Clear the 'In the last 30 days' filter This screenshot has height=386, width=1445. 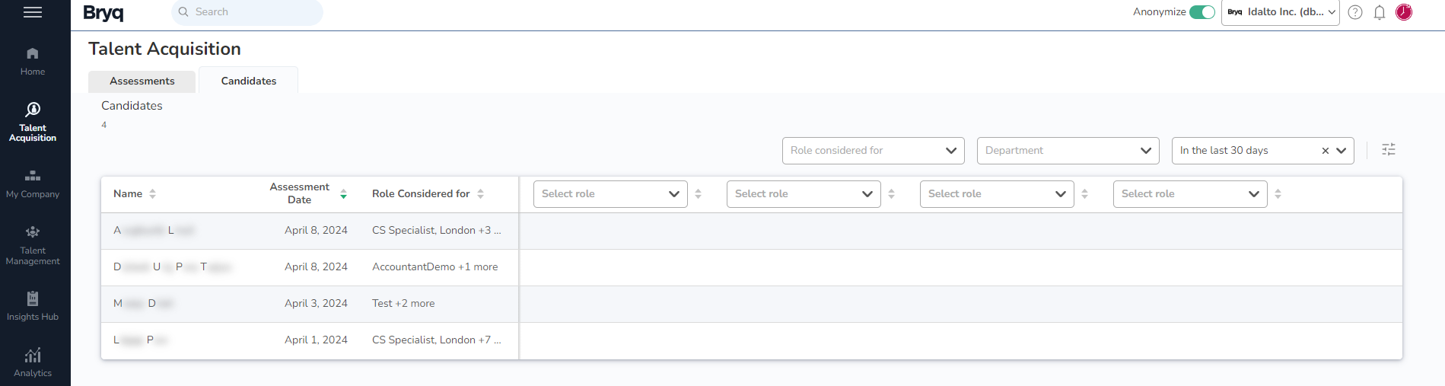tap(1326, 151)
